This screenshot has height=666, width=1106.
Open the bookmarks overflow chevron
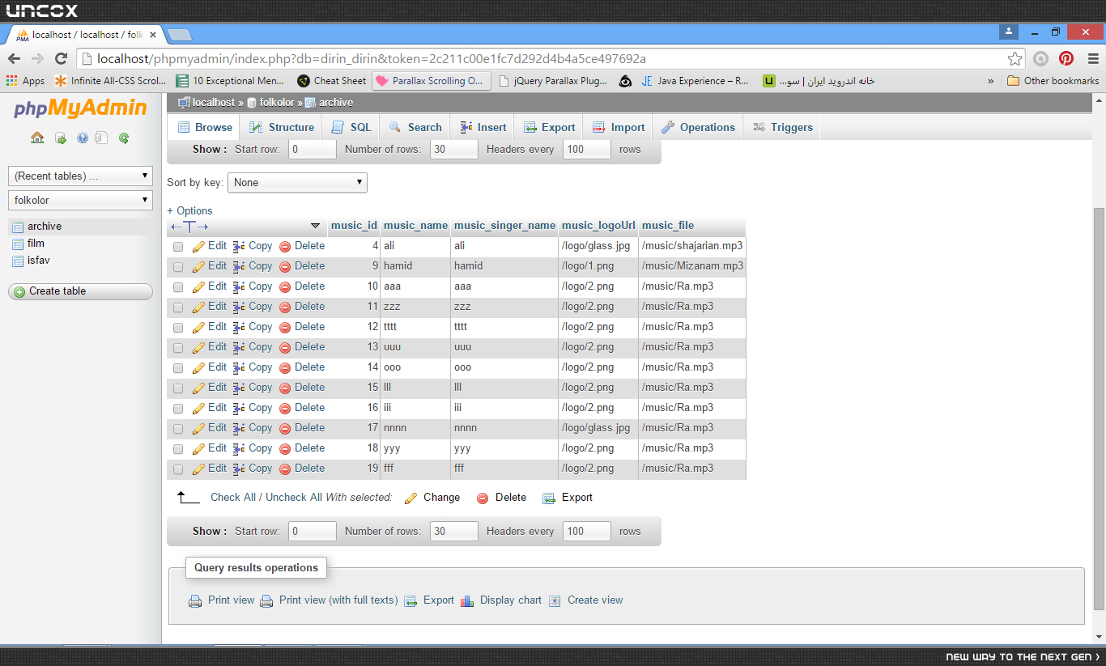990,81
